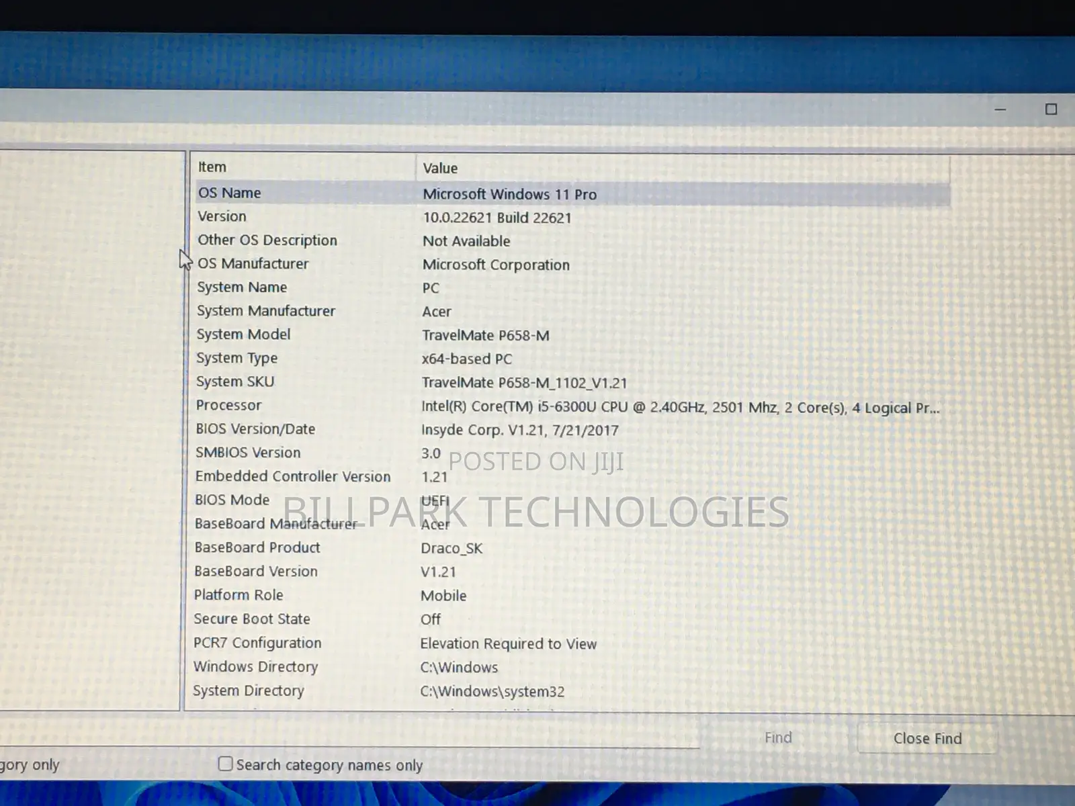Screen dimensions: 1075x806
Task: Click the Close Find button
Action: (x=927, y=738)
